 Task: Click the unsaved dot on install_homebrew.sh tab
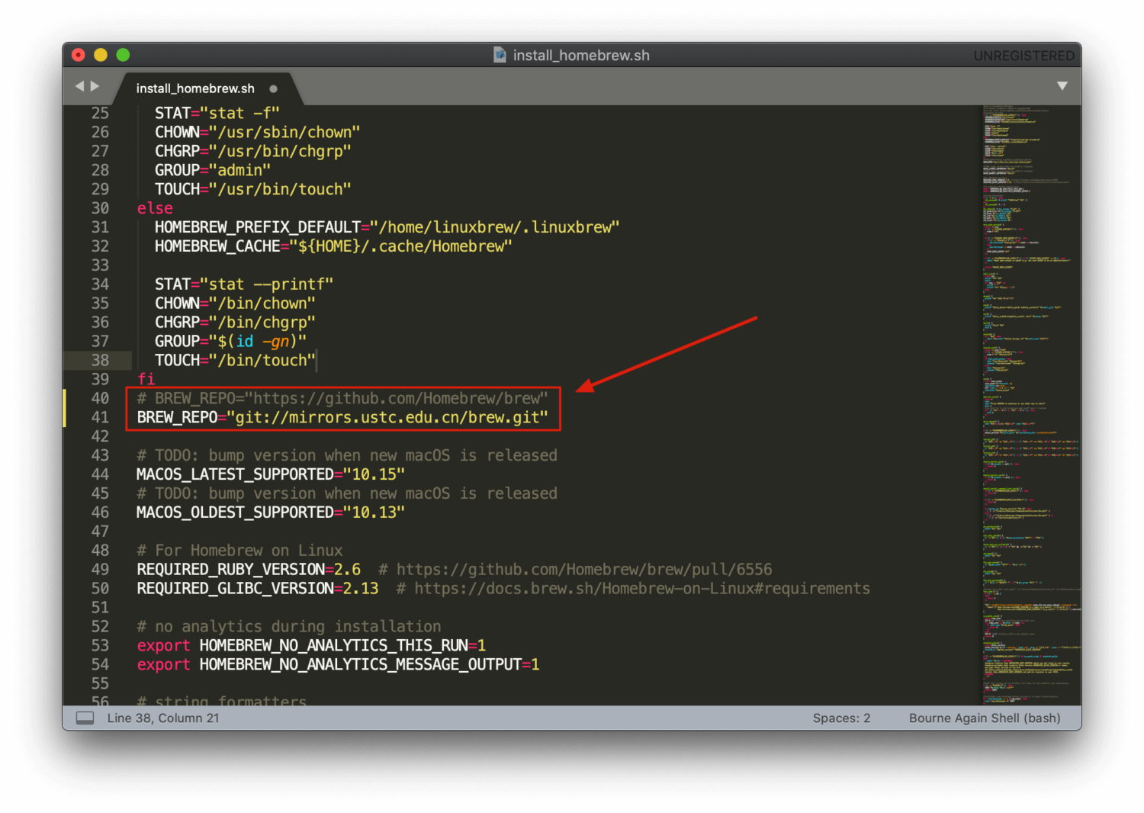pyautogui.click(x=273, y=88)
